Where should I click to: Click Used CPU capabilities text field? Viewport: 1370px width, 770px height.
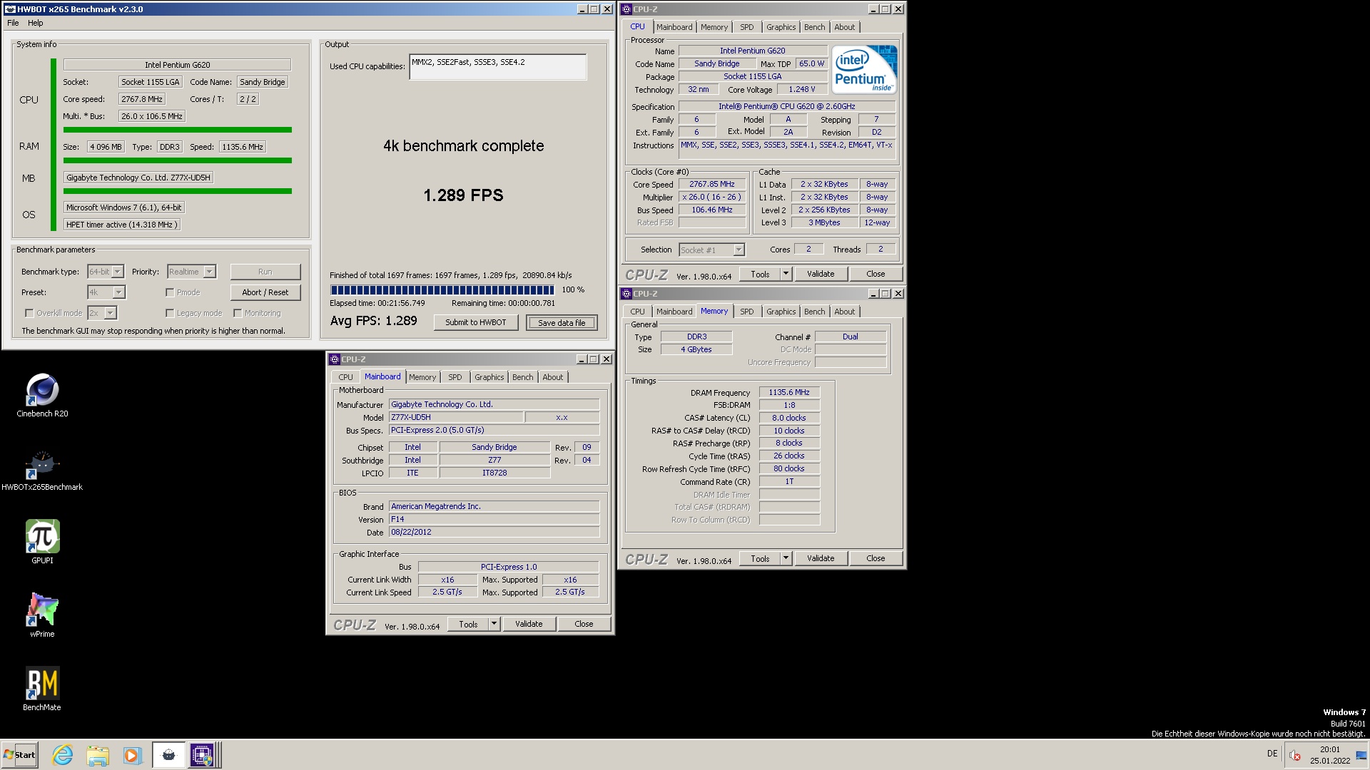498,67
